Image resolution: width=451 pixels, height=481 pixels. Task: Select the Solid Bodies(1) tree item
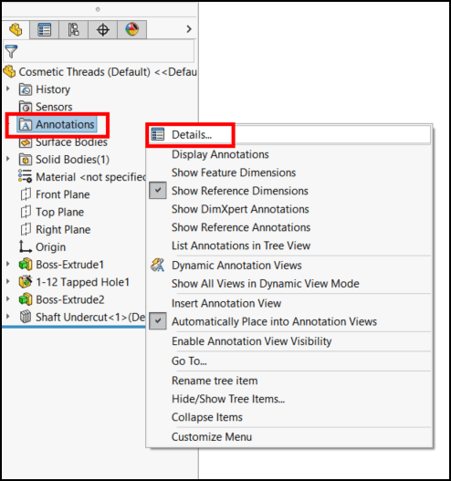click(x=72, y=160)
